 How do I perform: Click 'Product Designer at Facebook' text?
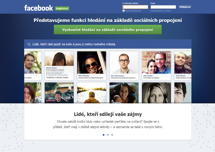pyautogui.click(x=55, y=70)
